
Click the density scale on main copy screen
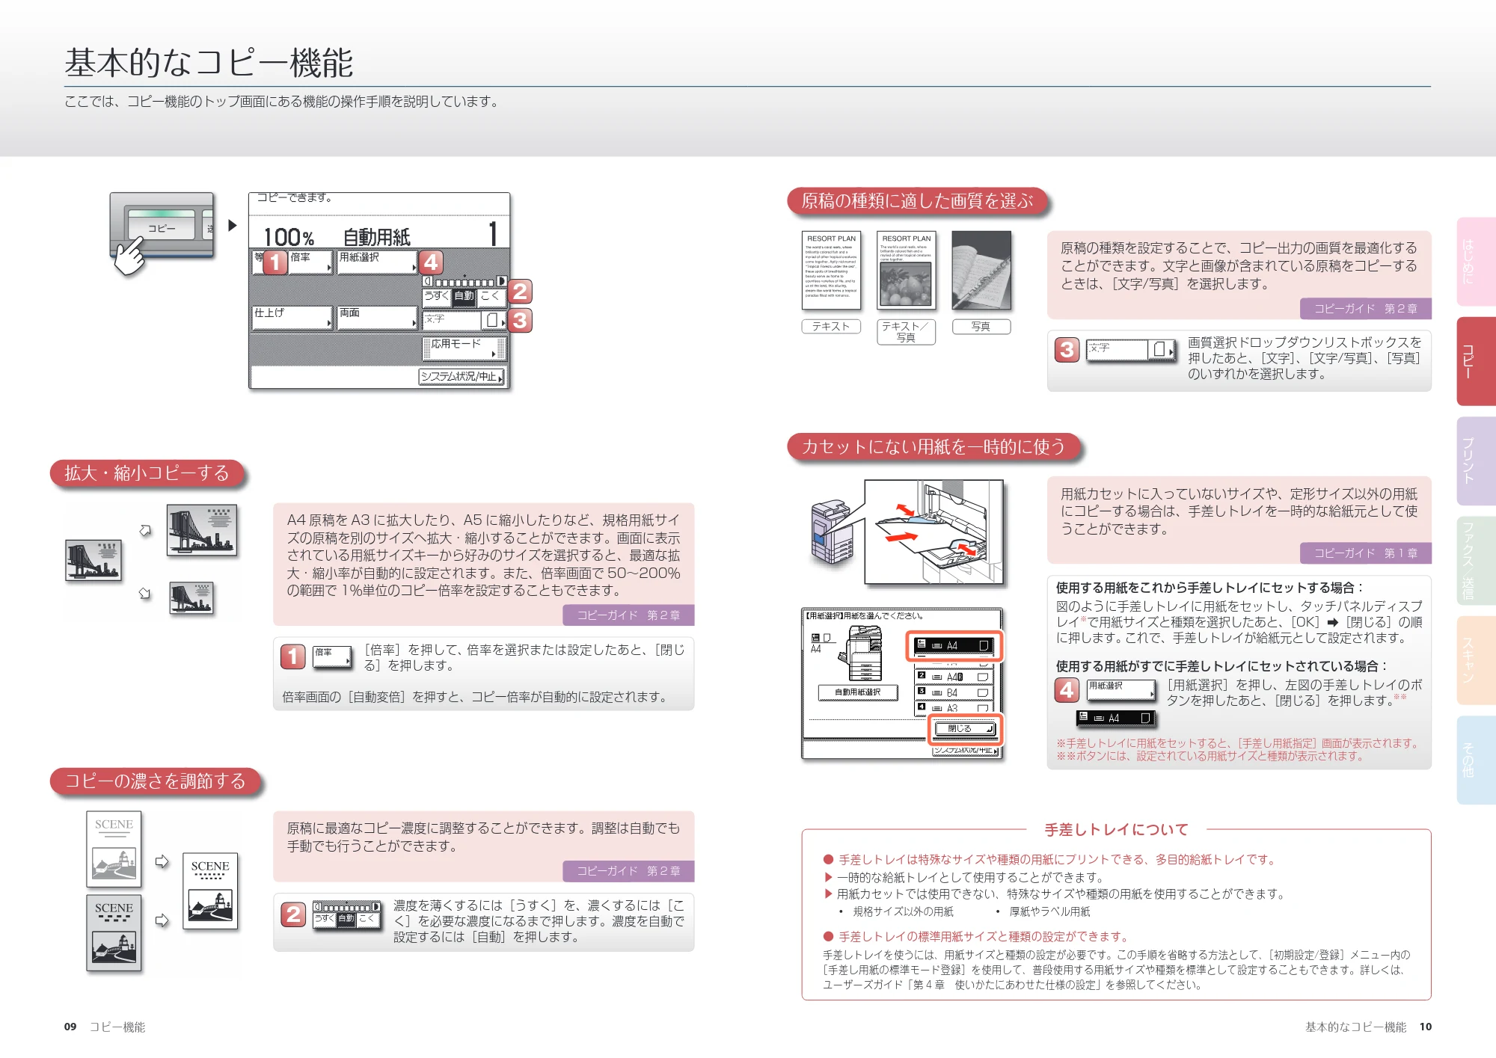[465, 282]
